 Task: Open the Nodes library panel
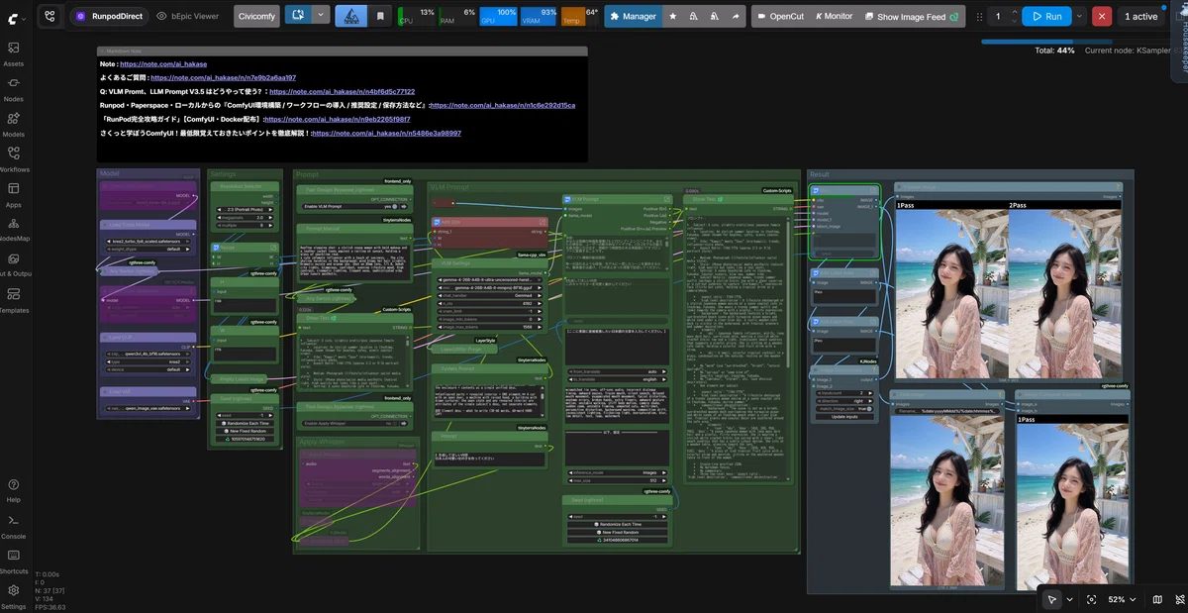(14, 89)
